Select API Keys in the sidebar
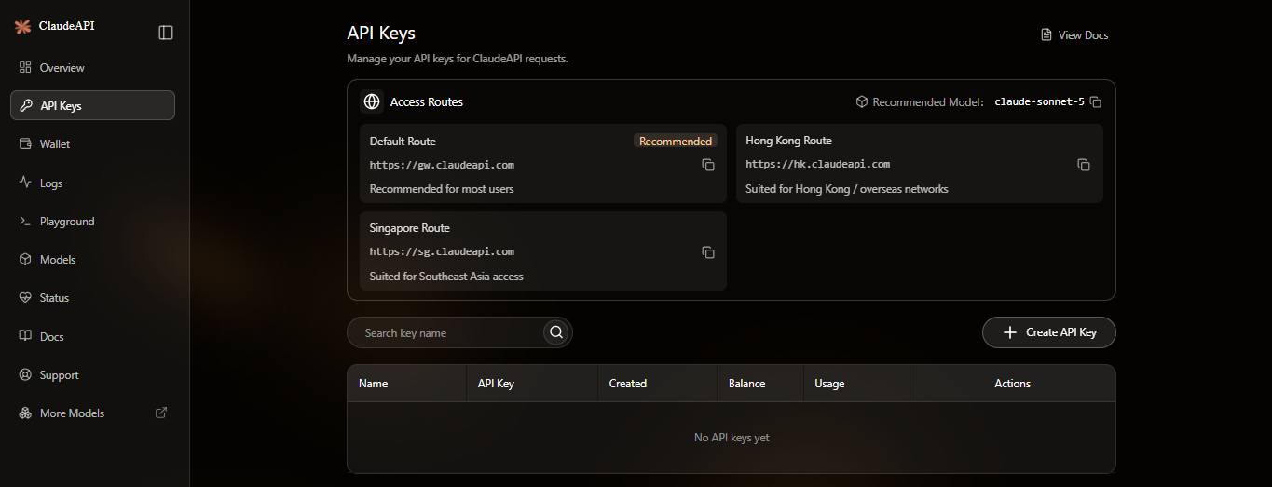Screen dimensions: 1272x487 92,106
